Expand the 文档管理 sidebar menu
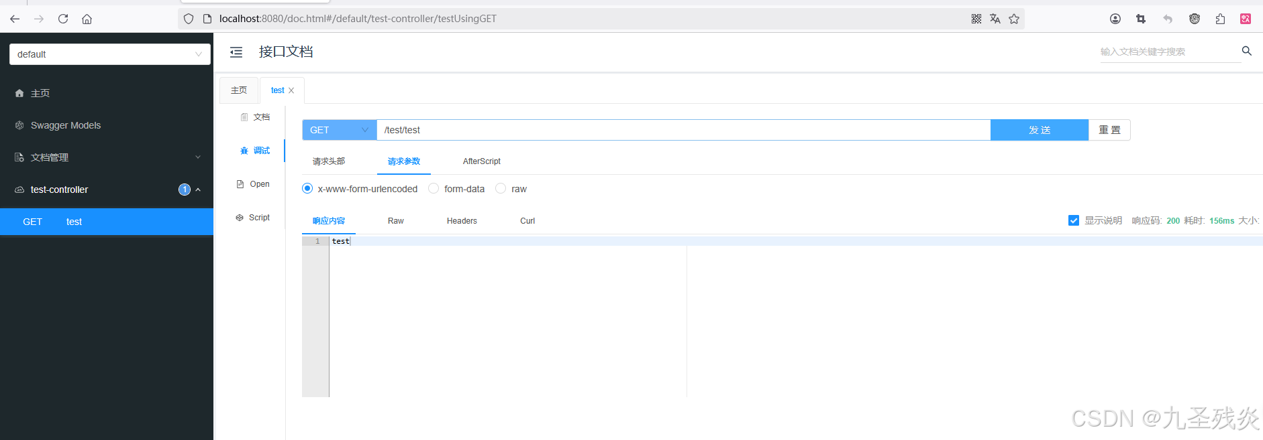Screen dimensions: 1263x440 click(107, 157)
